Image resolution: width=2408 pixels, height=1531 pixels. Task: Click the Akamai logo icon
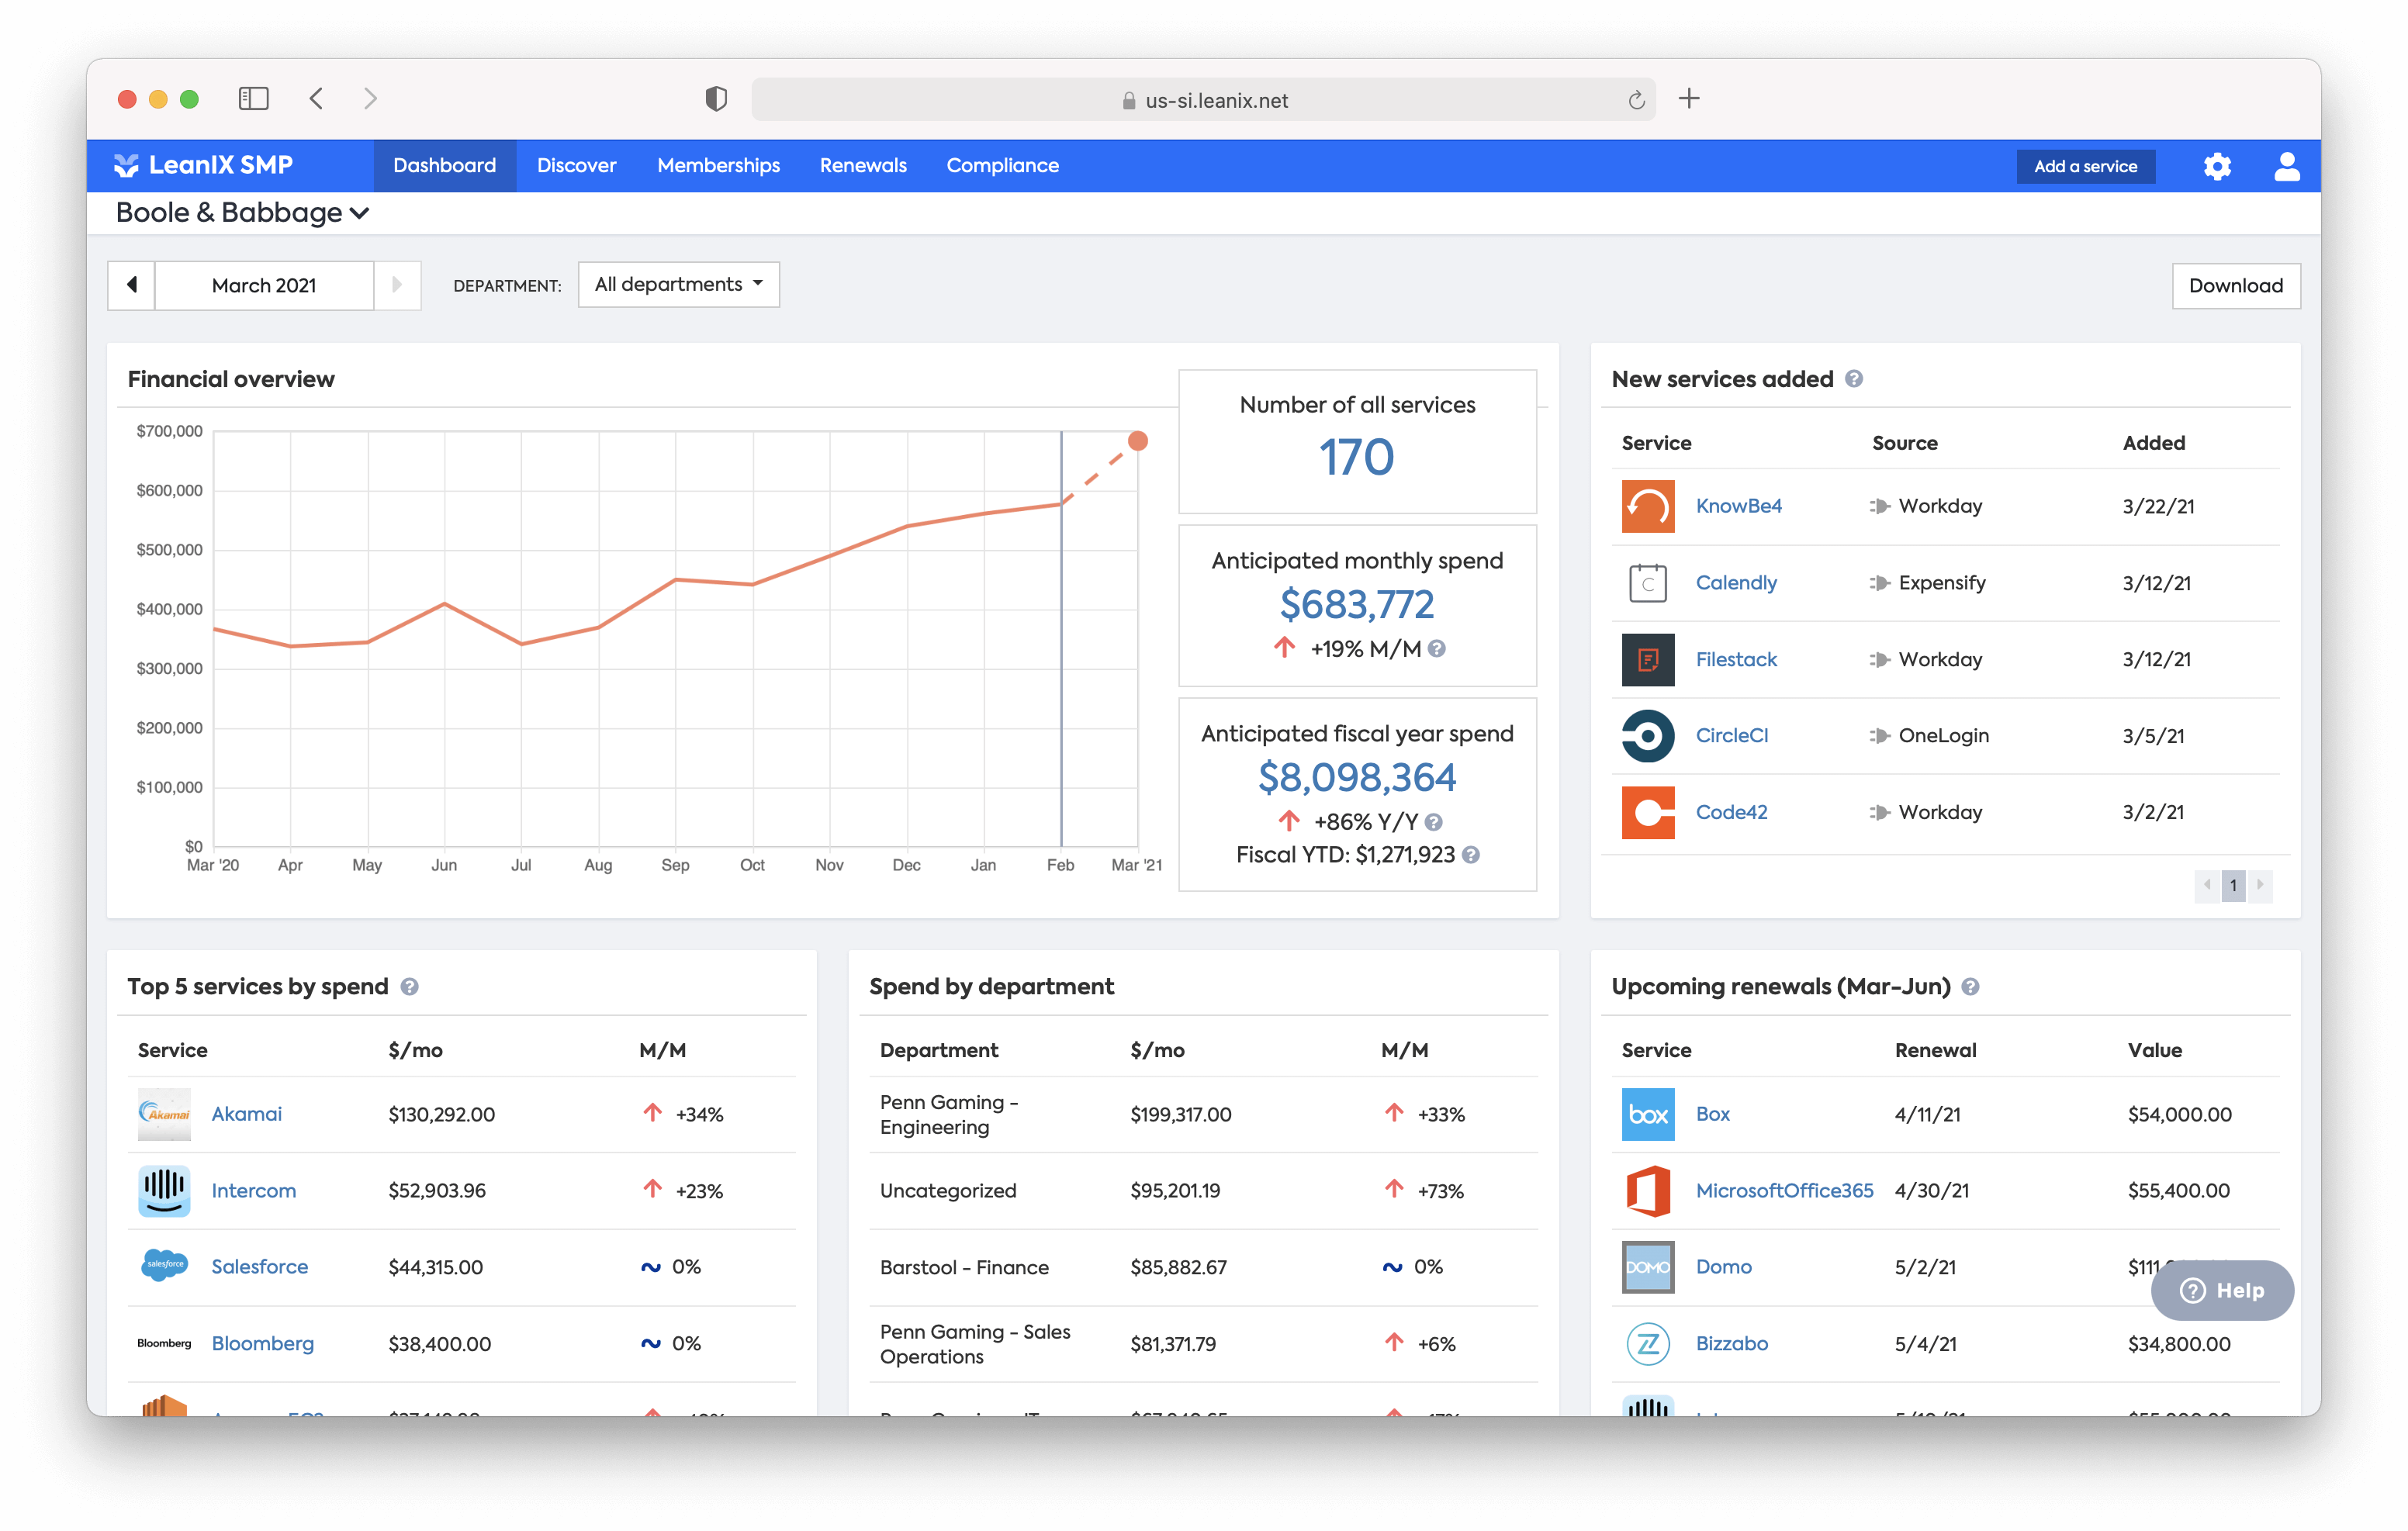tap(164, 1114)
